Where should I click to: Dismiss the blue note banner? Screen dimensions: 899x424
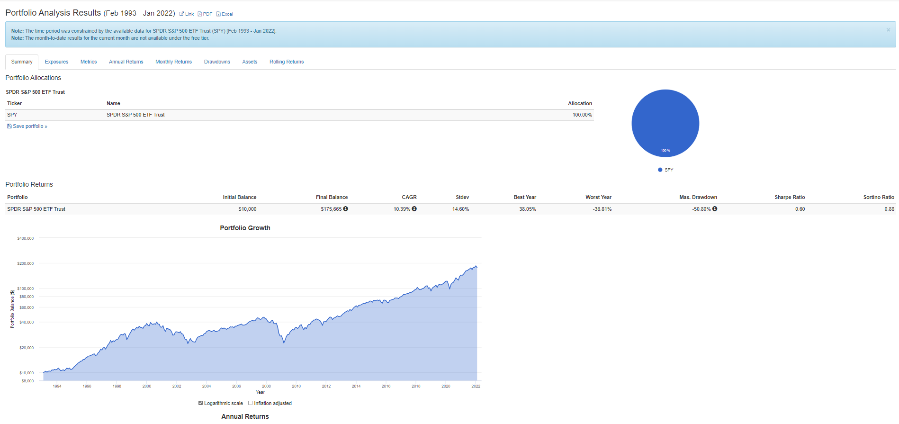tap(888, 30)
